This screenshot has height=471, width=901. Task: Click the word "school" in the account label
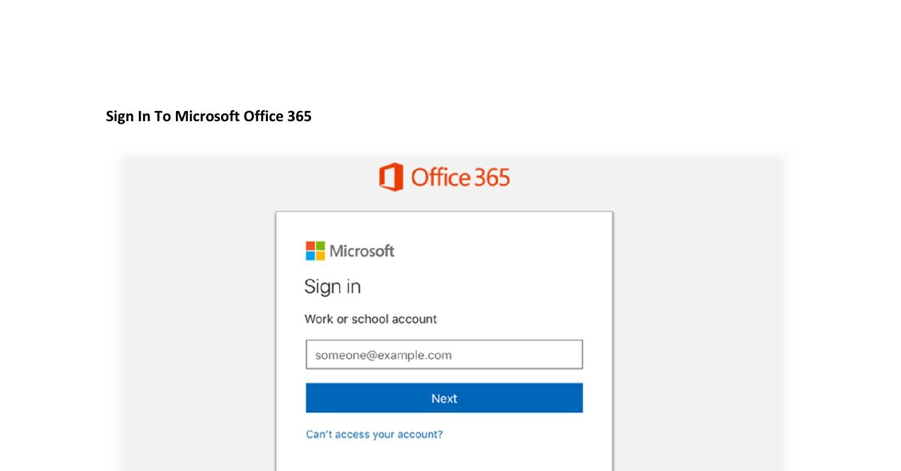[x=371, y=319]
